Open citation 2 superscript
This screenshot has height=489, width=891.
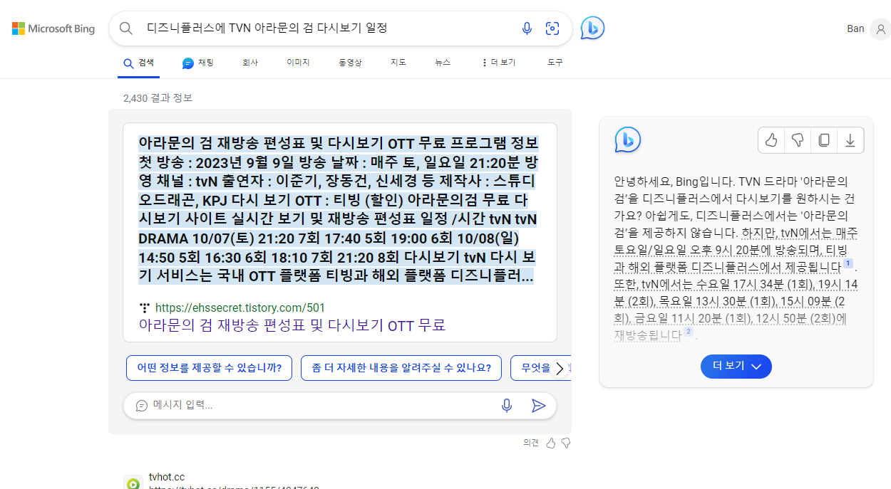coord(689,332)
